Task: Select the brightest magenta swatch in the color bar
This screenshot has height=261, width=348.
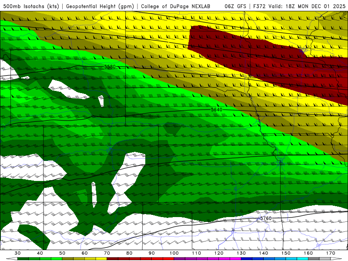Action: [x=235, y=259]
